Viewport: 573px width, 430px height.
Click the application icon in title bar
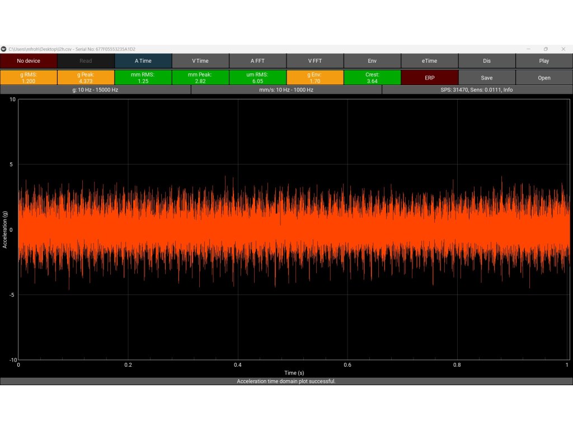[4, 49]
